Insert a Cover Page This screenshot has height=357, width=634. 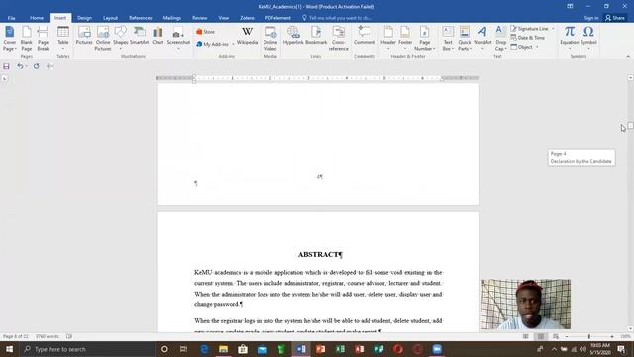[9, 39]
